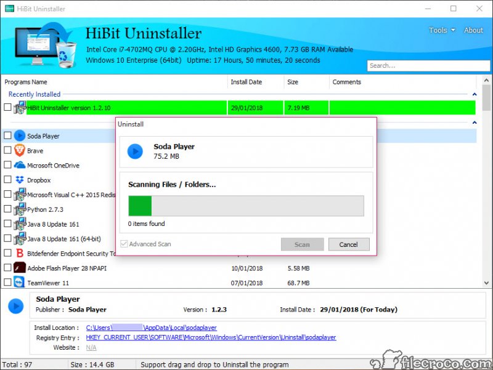Open the sodaplayer registry entry link
Image resolution: width=493 pixels, height=370 pixels.
(211, 337)
